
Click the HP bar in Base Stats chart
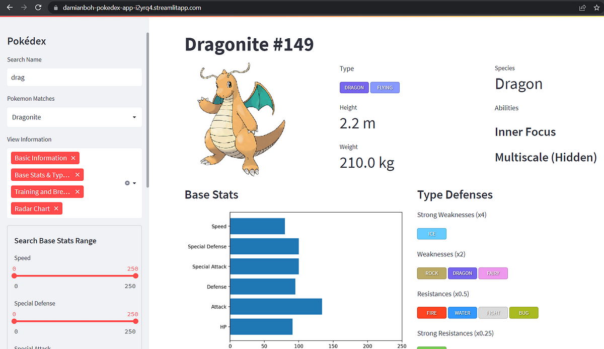(261, 327)
